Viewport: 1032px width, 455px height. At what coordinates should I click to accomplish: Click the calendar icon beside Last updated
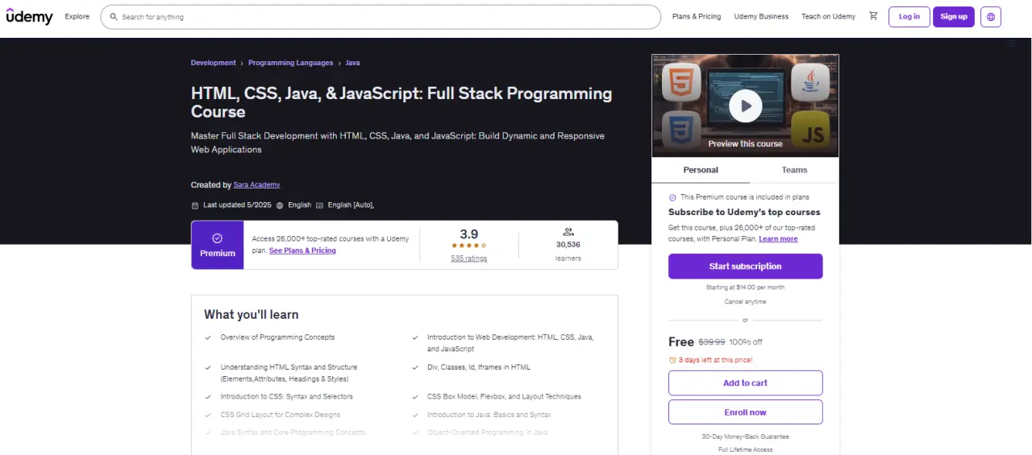(x=195, y=205)
